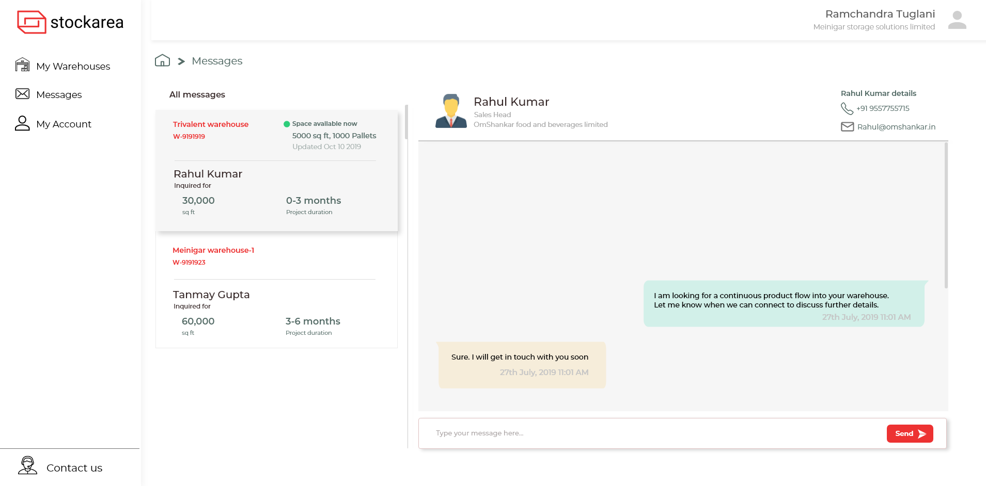
Task: Click the Contact us headset icon
Action: pyautogui.click(x=27, y=465)
